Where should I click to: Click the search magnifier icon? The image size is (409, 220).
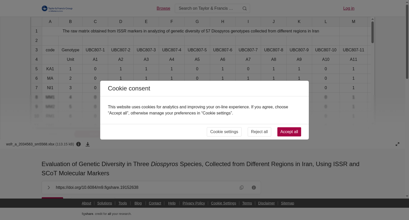coord(245,8)
